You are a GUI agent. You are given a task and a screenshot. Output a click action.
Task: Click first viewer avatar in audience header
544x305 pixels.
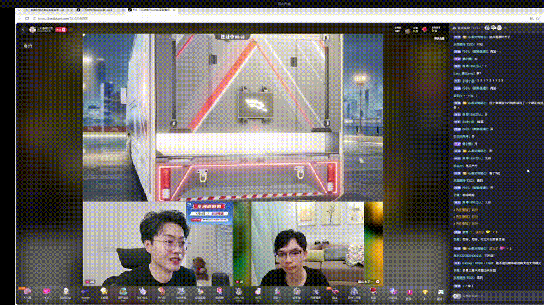point(487,28)
